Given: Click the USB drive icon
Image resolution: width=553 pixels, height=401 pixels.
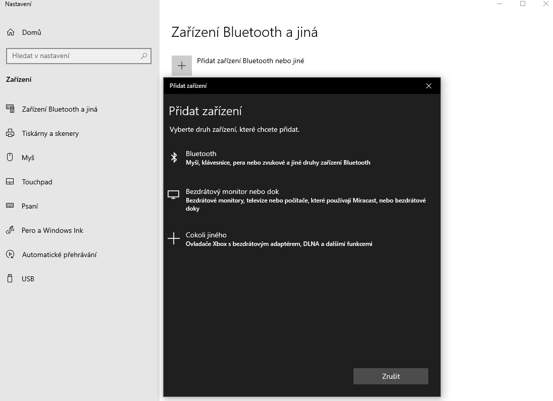Looking at the screenshot, I should pyautogui.click(x=10, y=279).
